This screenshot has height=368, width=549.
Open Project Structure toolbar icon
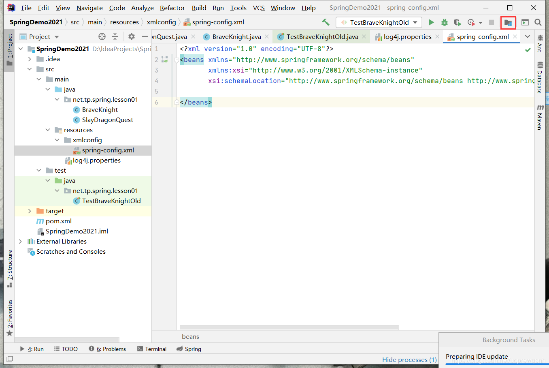[x=508, y=23]
